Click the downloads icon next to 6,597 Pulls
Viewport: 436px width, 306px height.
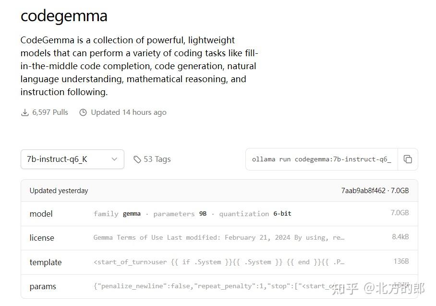coord(25,112)
